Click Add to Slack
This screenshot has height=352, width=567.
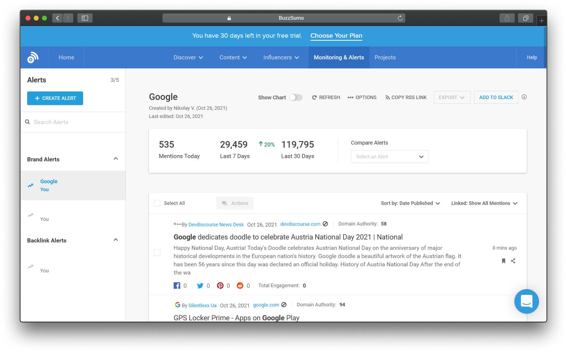point(496,97)
